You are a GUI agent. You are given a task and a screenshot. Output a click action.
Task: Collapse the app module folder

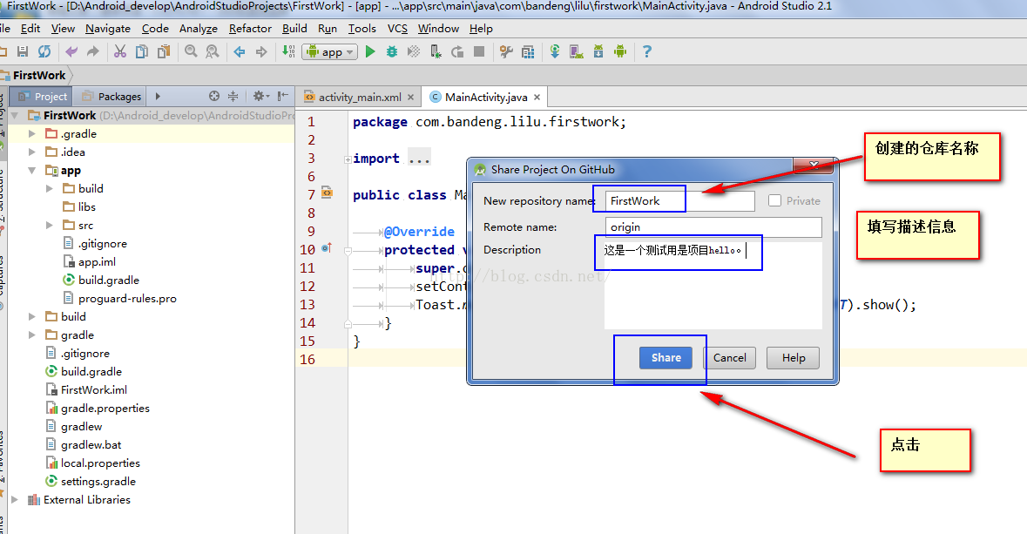tap(32, 171)
